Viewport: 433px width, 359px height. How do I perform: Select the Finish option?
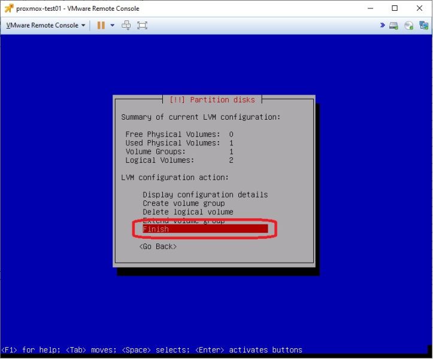[x=205, y=229]
